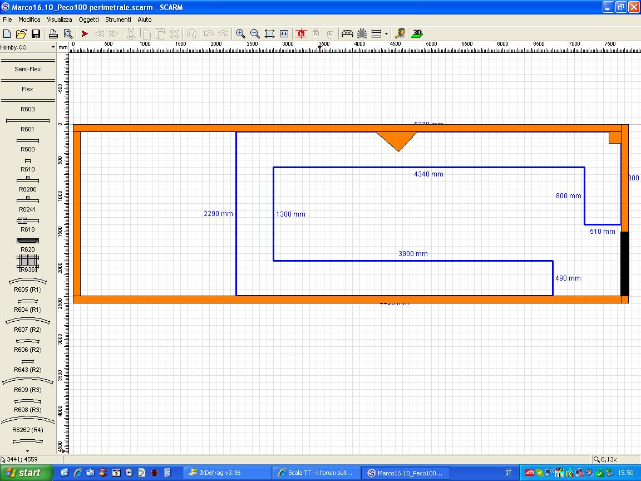Viewport: 641px width, 481px height.
Task: Fit the whole layout to window
Action: (x=269, y=33)
